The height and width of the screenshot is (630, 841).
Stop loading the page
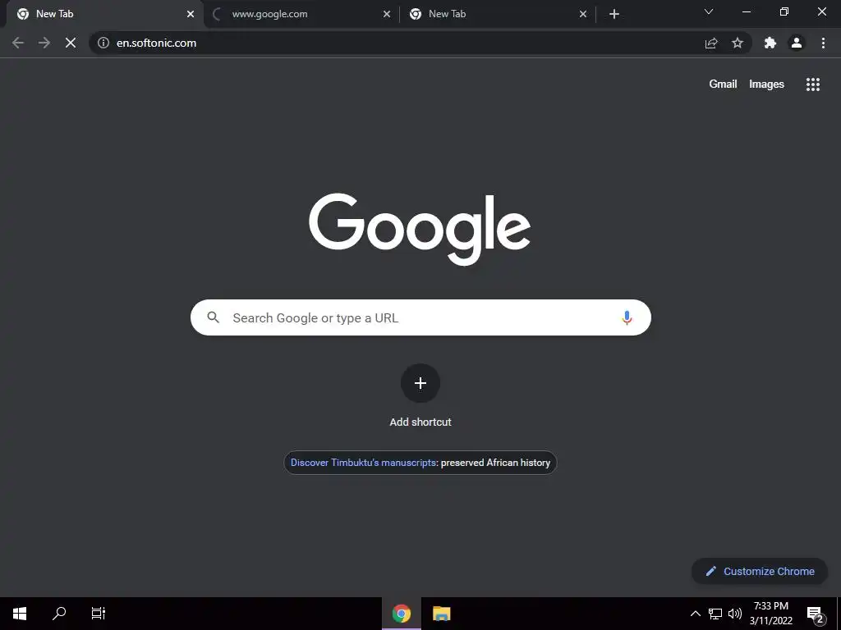pos(71,43)
